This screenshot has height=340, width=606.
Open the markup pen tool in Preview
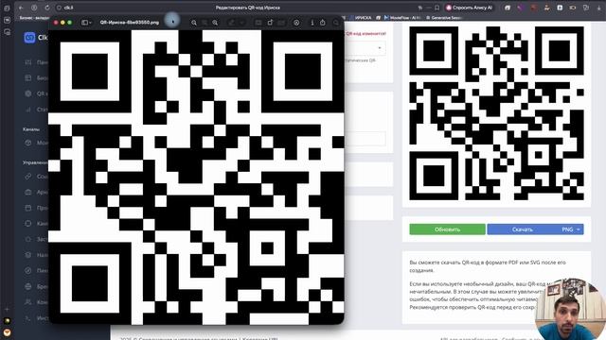231,23
